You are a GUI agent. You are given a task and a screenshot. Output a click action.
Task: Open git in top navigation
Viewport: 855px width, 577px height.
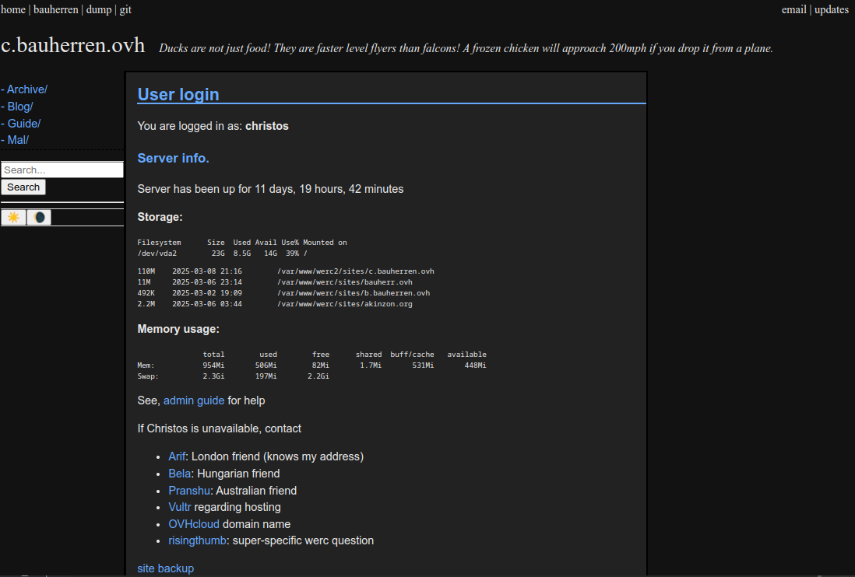[x=125, y=10]
